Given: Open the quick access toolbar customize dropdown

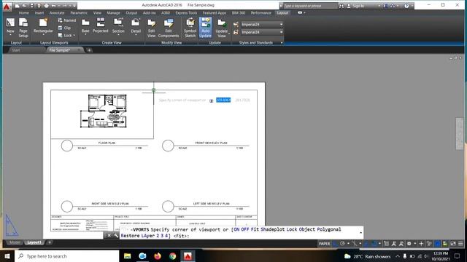Looking at the screenshot, I should 74,6.
